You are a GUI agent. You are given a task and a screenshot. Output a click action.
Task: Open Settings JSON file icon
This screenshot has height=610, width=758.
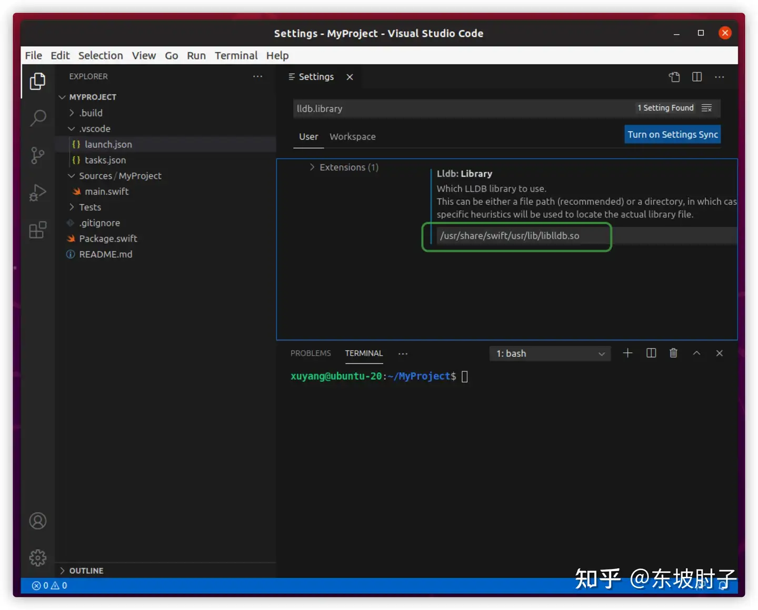click(x=674, y=77)
